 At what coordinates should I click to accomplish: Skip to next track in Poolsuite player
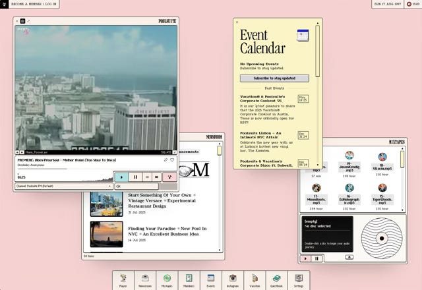coord(156,177)
